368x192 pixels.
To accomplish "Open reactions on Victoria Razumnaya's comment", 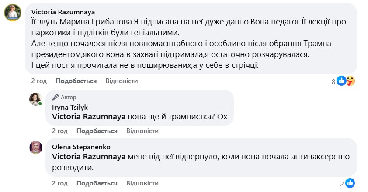I will (346, 81).
